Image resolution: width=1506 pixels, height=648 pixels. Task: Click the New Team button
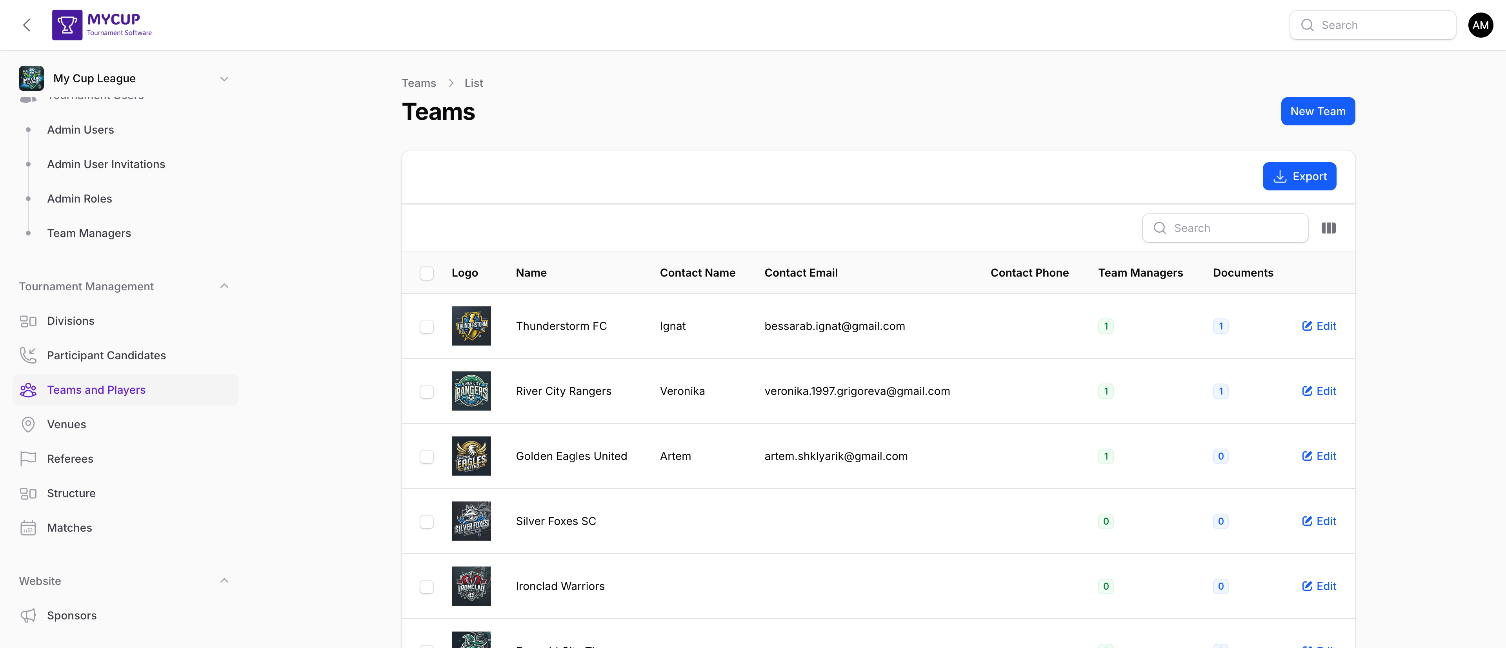pos(1318,111)
